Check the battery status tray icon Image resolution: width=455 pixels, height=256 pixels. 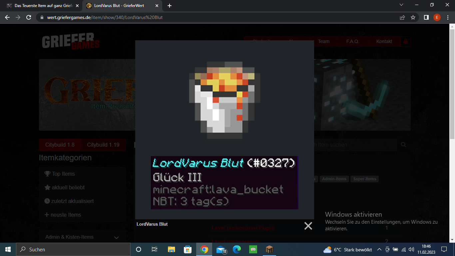click(395, 249)
